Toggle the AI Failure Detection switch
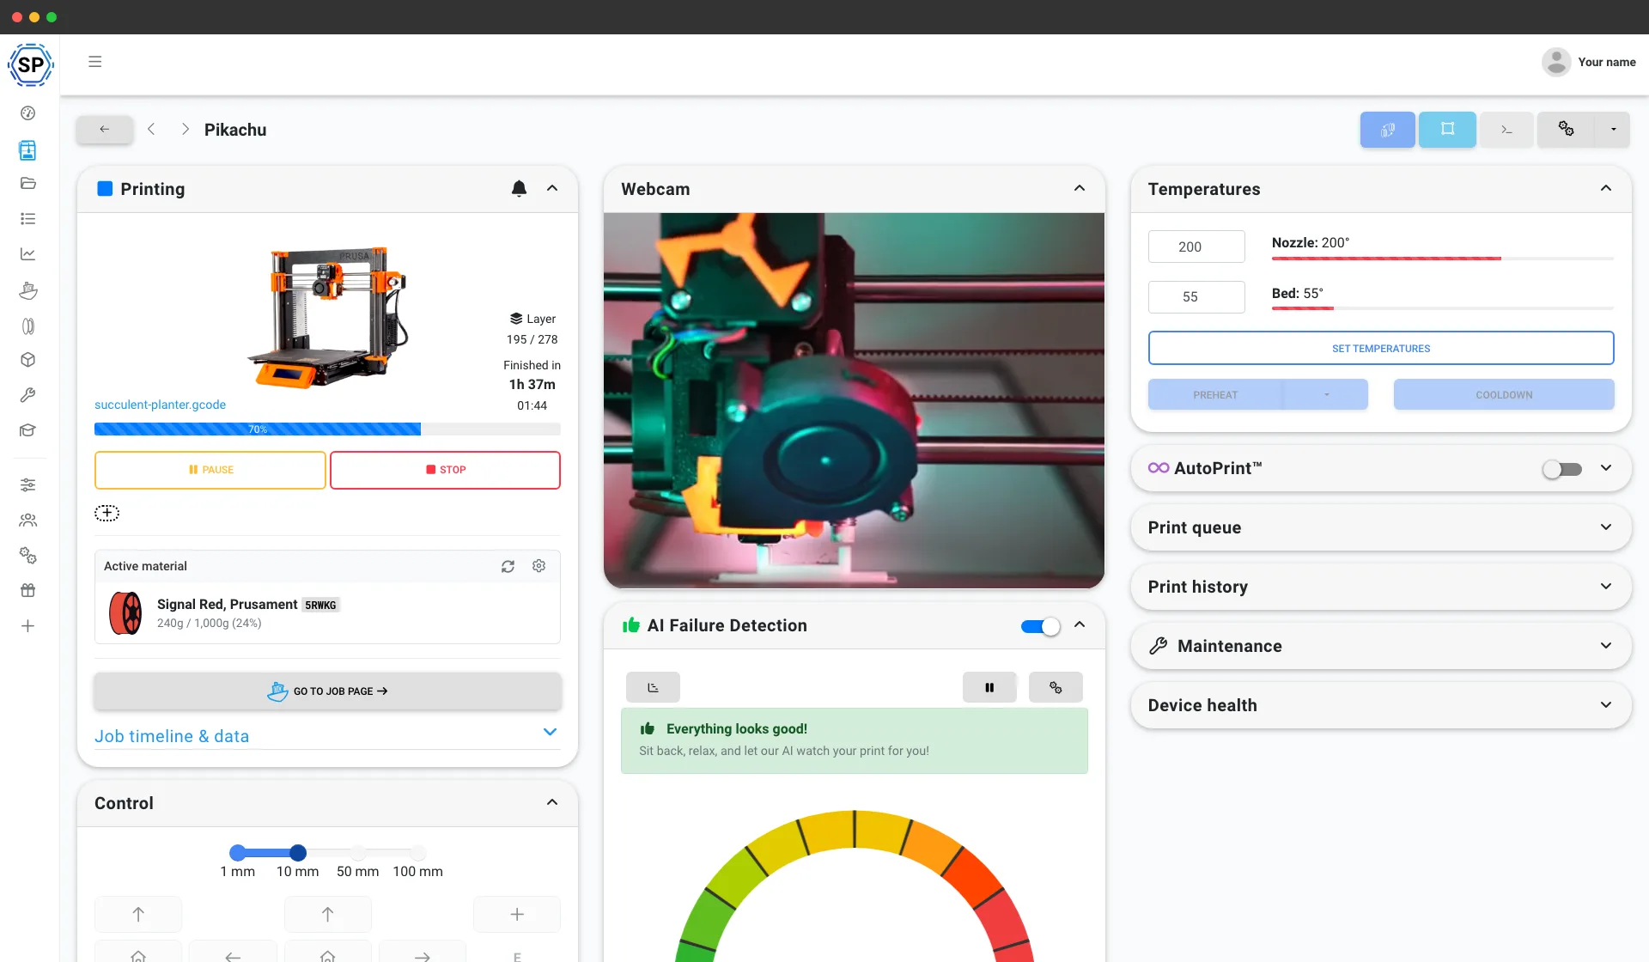 click(1040, 626)
